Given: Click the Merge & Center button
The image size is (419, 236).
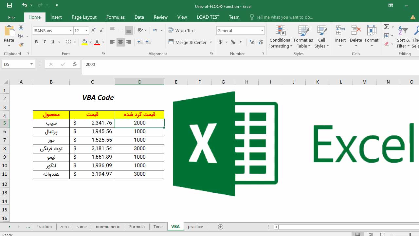Looking at the screenshot, I should [x=188, y=42].
